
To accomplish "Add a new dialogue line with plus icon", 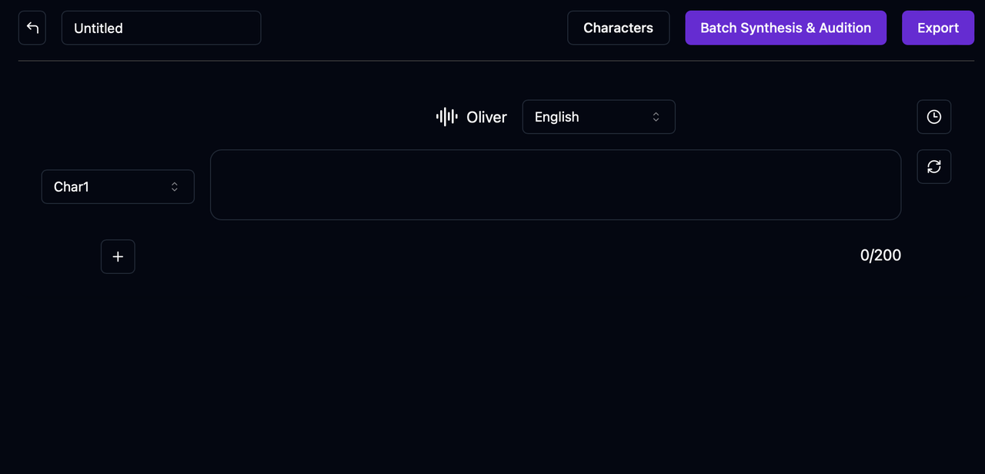I will tap(118, 256).
